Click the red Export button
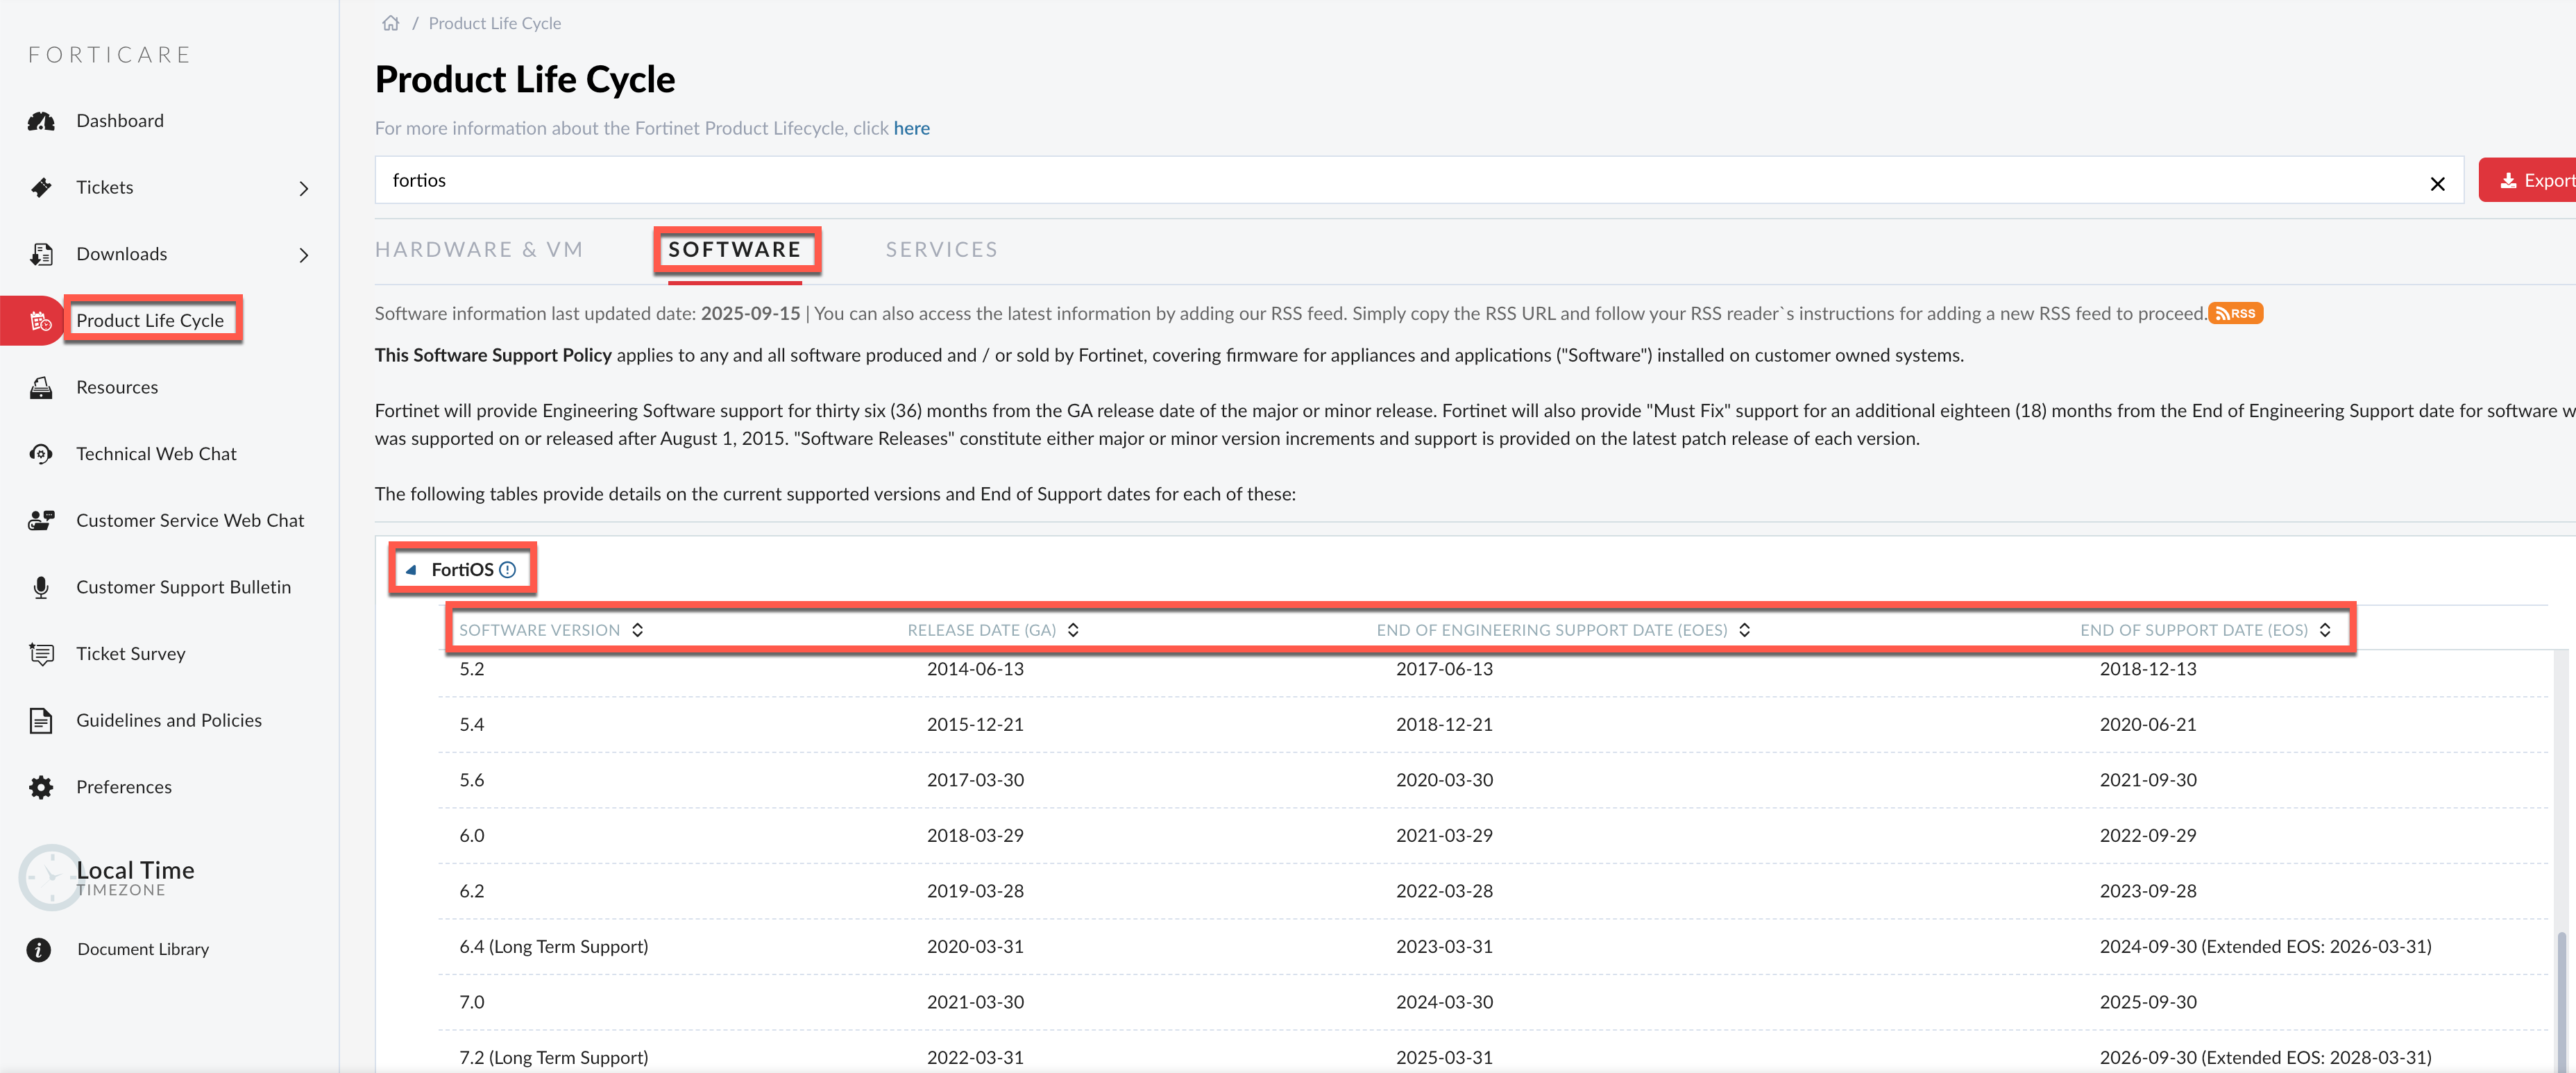Viewport: 2576px width, 1073px height. tap(2530, 181)
